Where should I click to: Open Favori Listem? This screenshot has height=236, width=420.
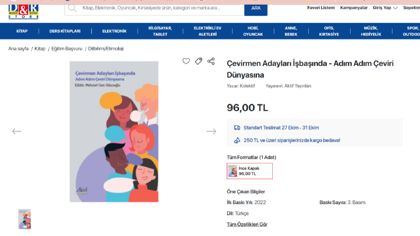(x=321, y=8)
